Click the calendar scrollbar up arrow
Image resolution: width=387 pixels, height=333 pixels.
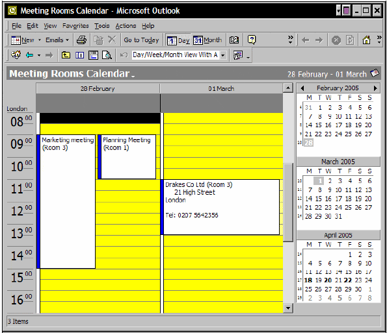(287, 88)
